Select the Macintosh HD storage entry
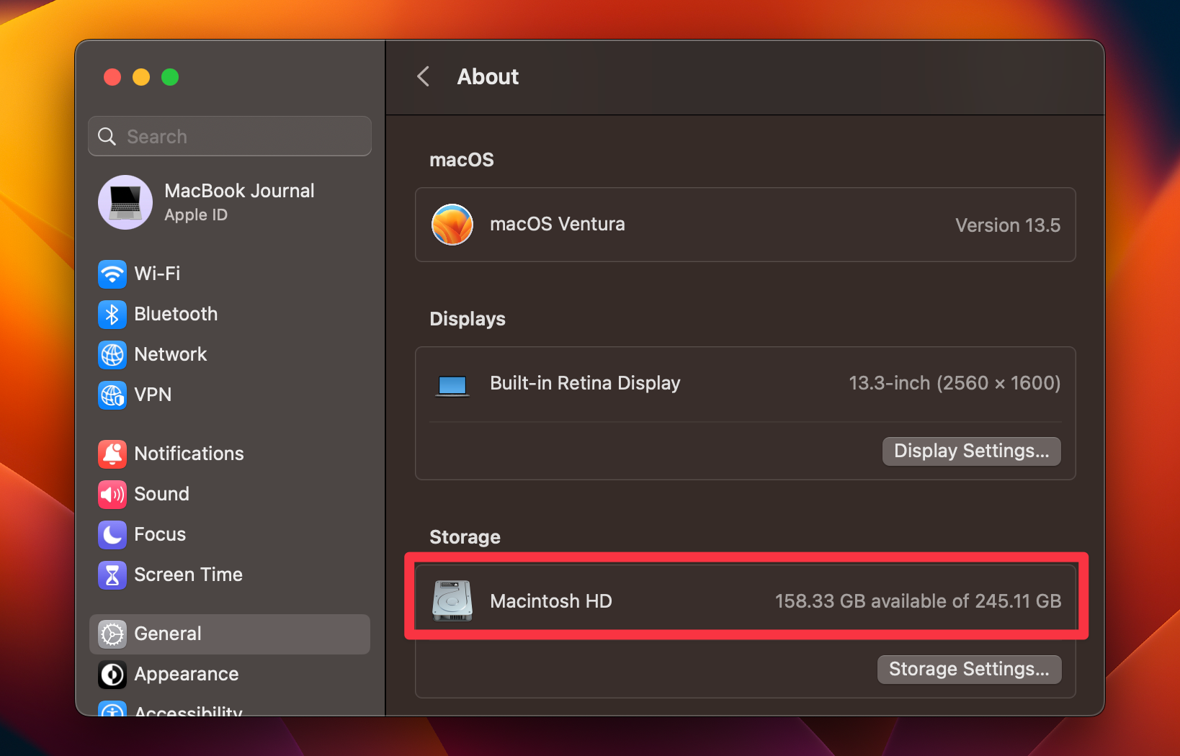Viewport: 1180px width, 756px height. (x=745, y=600)
